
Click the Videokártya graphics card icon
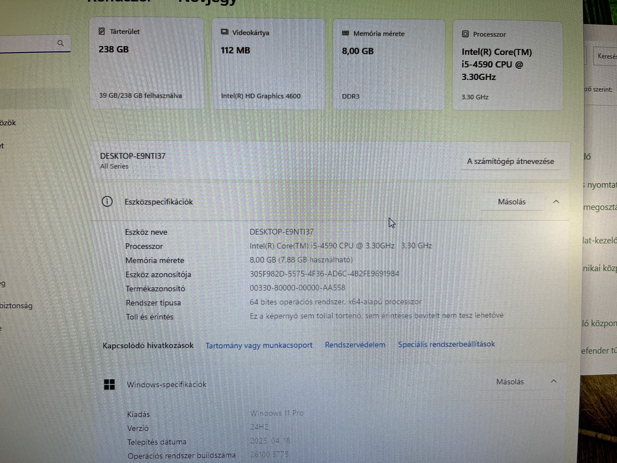pos(224,32)
